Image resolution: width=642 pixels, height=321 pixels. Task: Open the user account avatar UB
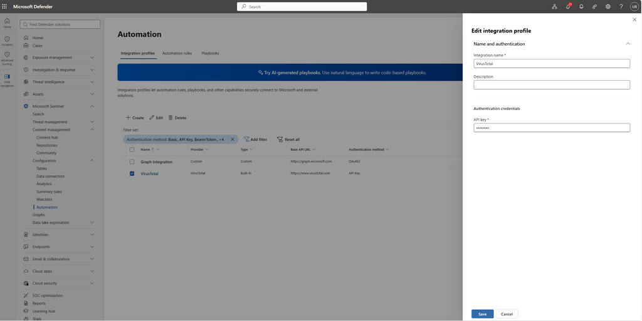tap(634, 6)
